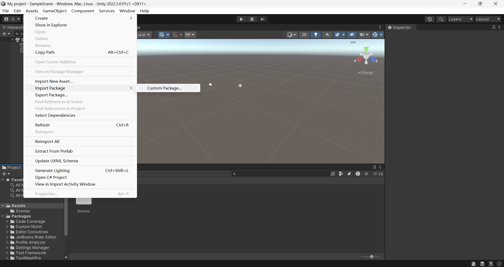Select the Project tab
The height and width of the screenshot is (267, 504).
pyautogui.click(x=12, y=168)
